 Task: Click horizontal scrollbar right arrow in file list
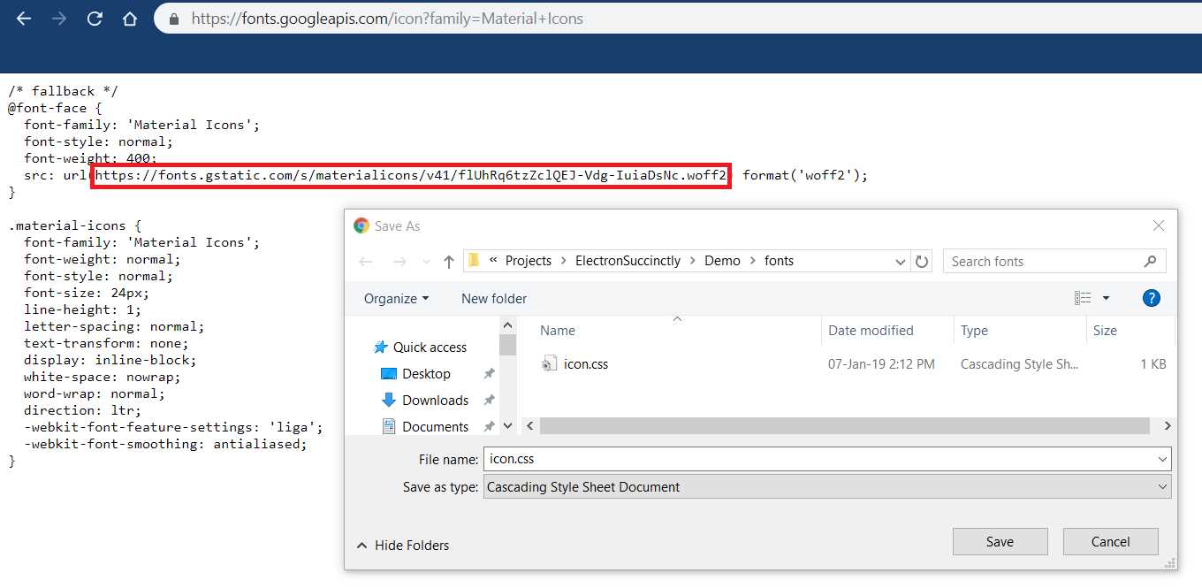coord(1167,426)
